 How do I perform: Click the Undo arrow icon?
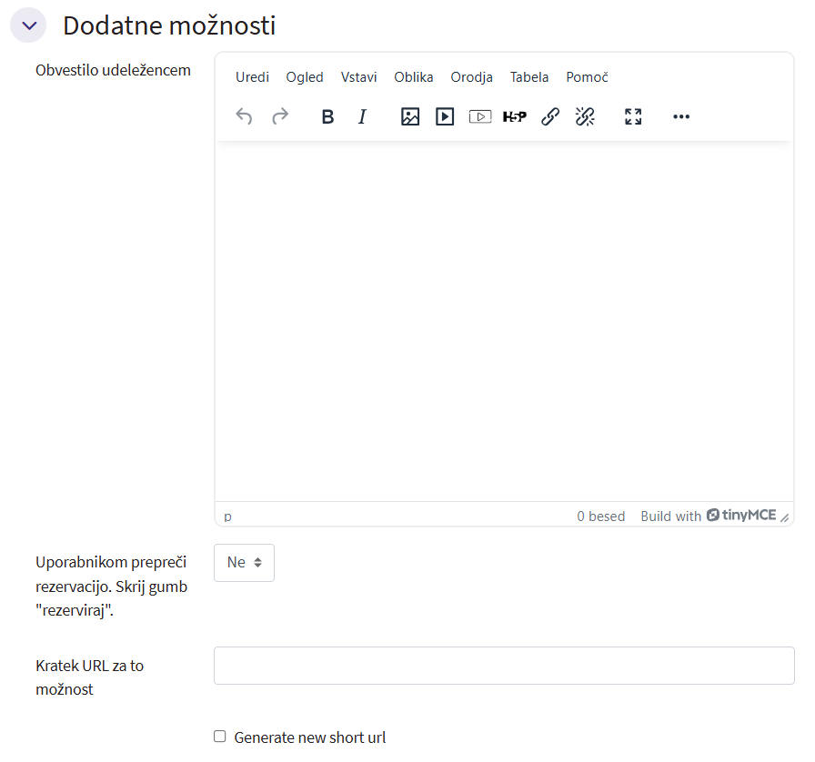click(x=244, y=116)
